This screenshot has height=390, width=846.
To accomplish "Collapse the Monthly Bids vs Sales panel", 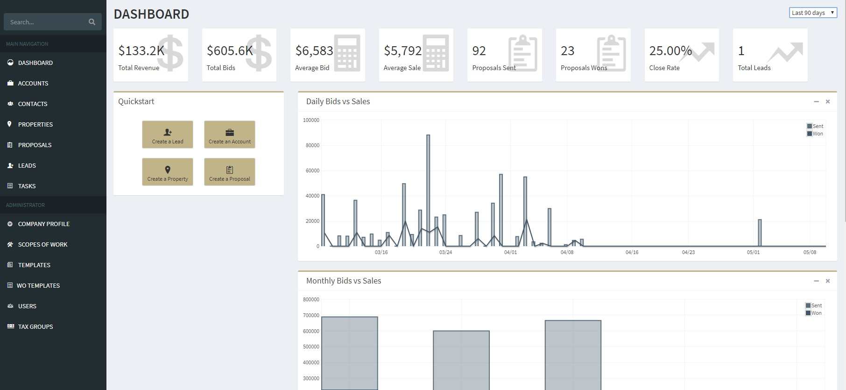I will (816, 281).
